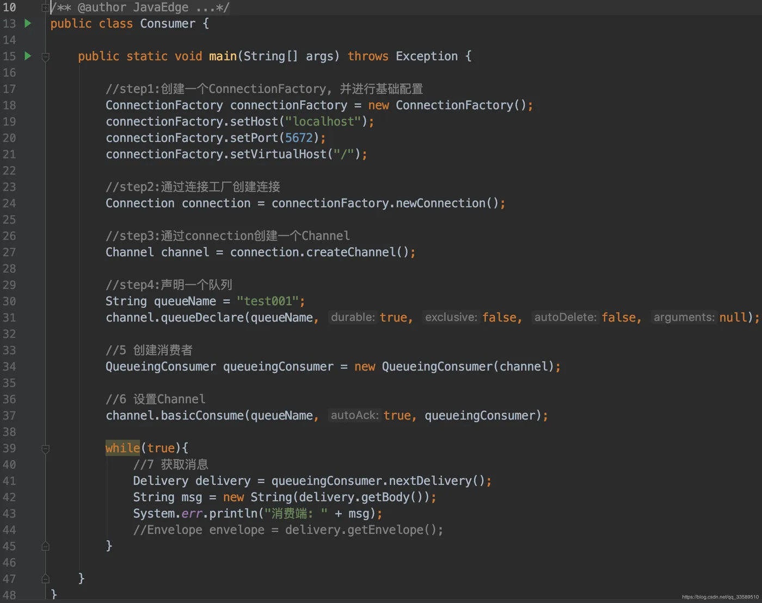Click new QueueingConsumer(channel) constructor
Image resolution: width=762 pixels, height=603 pixels.
[454, 366]
